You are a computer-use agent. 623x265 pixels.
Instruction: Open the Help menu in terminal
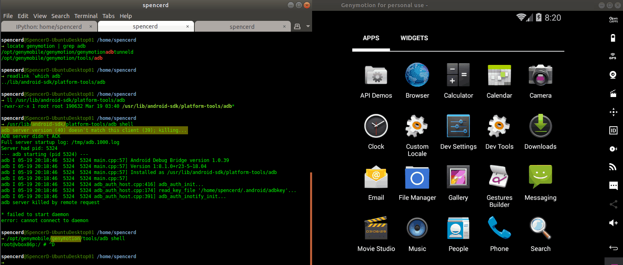coord(126,16)
